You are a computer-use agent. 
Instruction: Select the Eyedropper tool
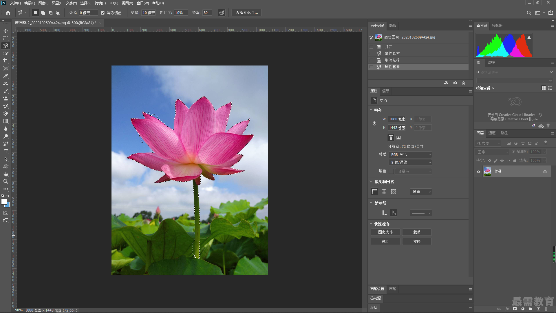pyautogui.click(x=6, y=76)
